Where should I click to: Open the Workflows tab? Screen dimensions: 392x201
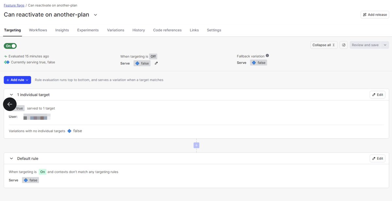point(38,30)
